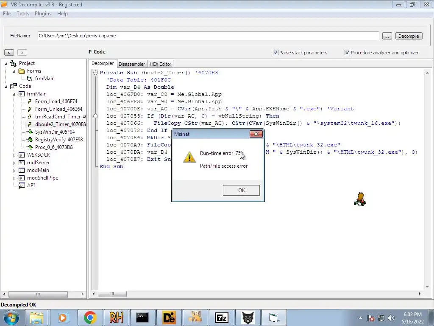Select the Proc_0_6_4073D8 procedure icon
The image size is (434, 326).
pyautogui.click(x=30, y=147)
